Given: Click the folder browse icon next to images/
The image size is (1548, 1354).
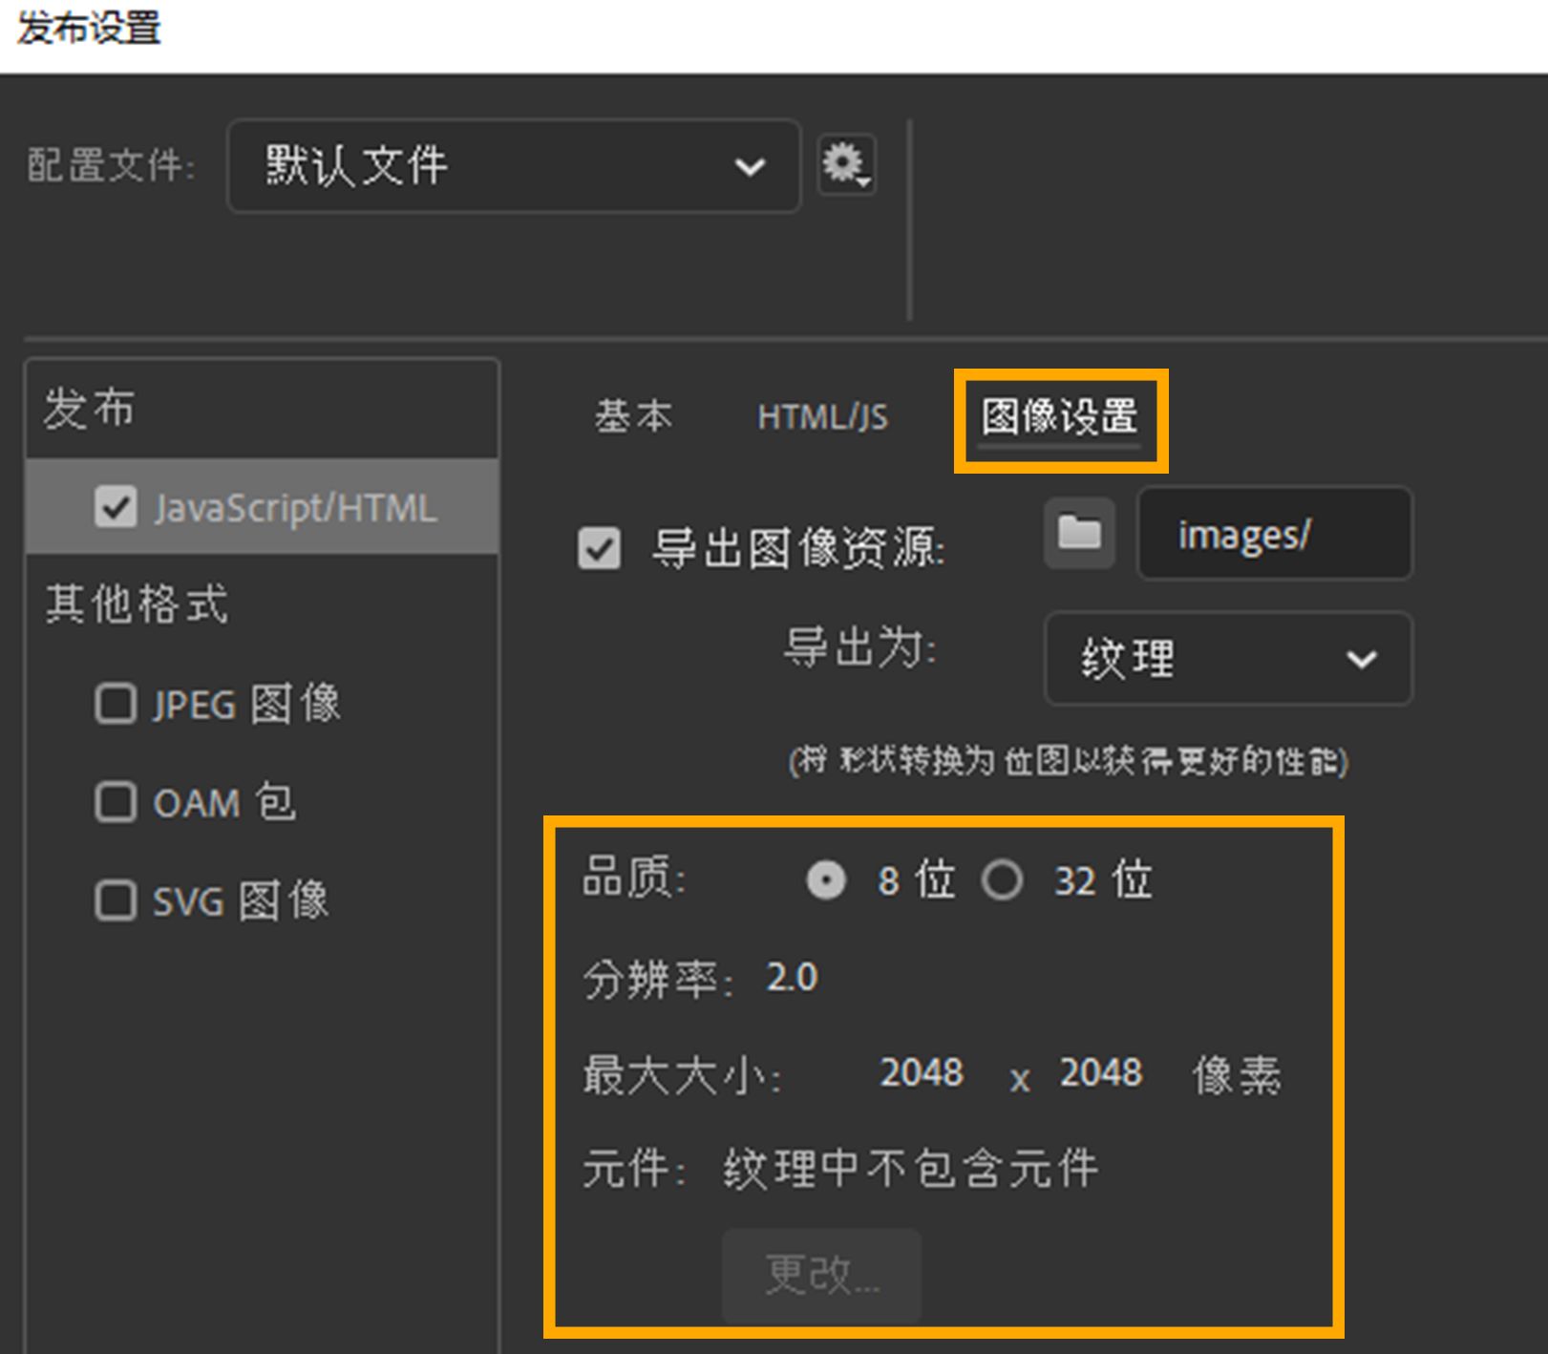Looking at the screenshot, I should [1077, 534].
